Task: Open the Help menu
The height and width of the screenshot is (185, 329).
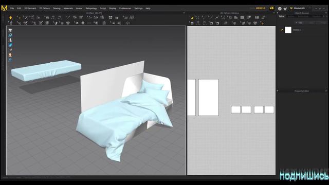Action: click(148, 8)
